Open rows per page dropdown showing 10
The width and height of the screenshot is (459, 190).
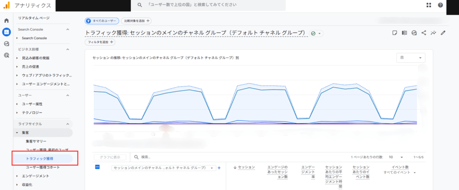point(396,157)
